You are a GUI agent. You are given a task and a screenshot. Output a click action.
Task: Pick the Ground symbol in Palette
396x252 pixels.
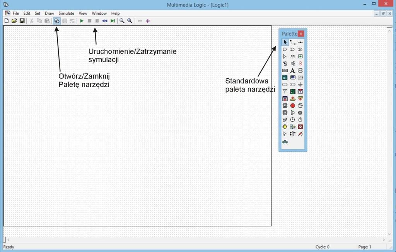coord(300,85)
